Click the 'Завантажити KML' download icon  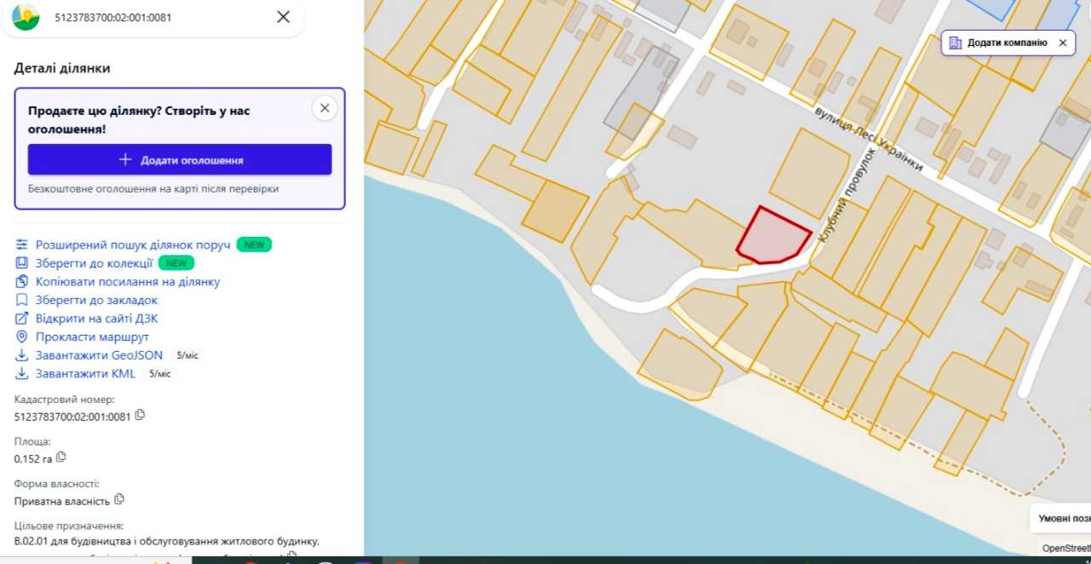22,373
